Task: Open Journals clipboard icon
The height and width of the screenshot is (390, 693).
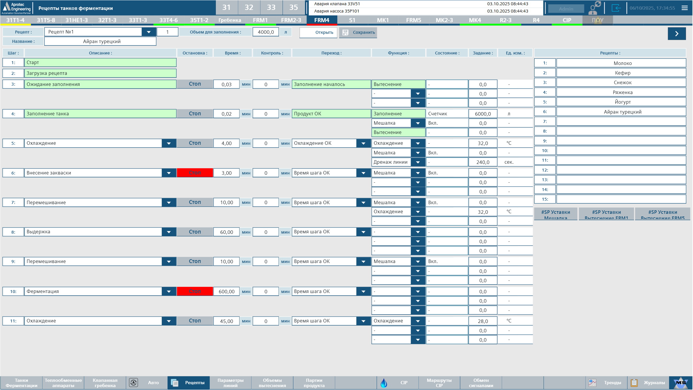Action: 634,383
